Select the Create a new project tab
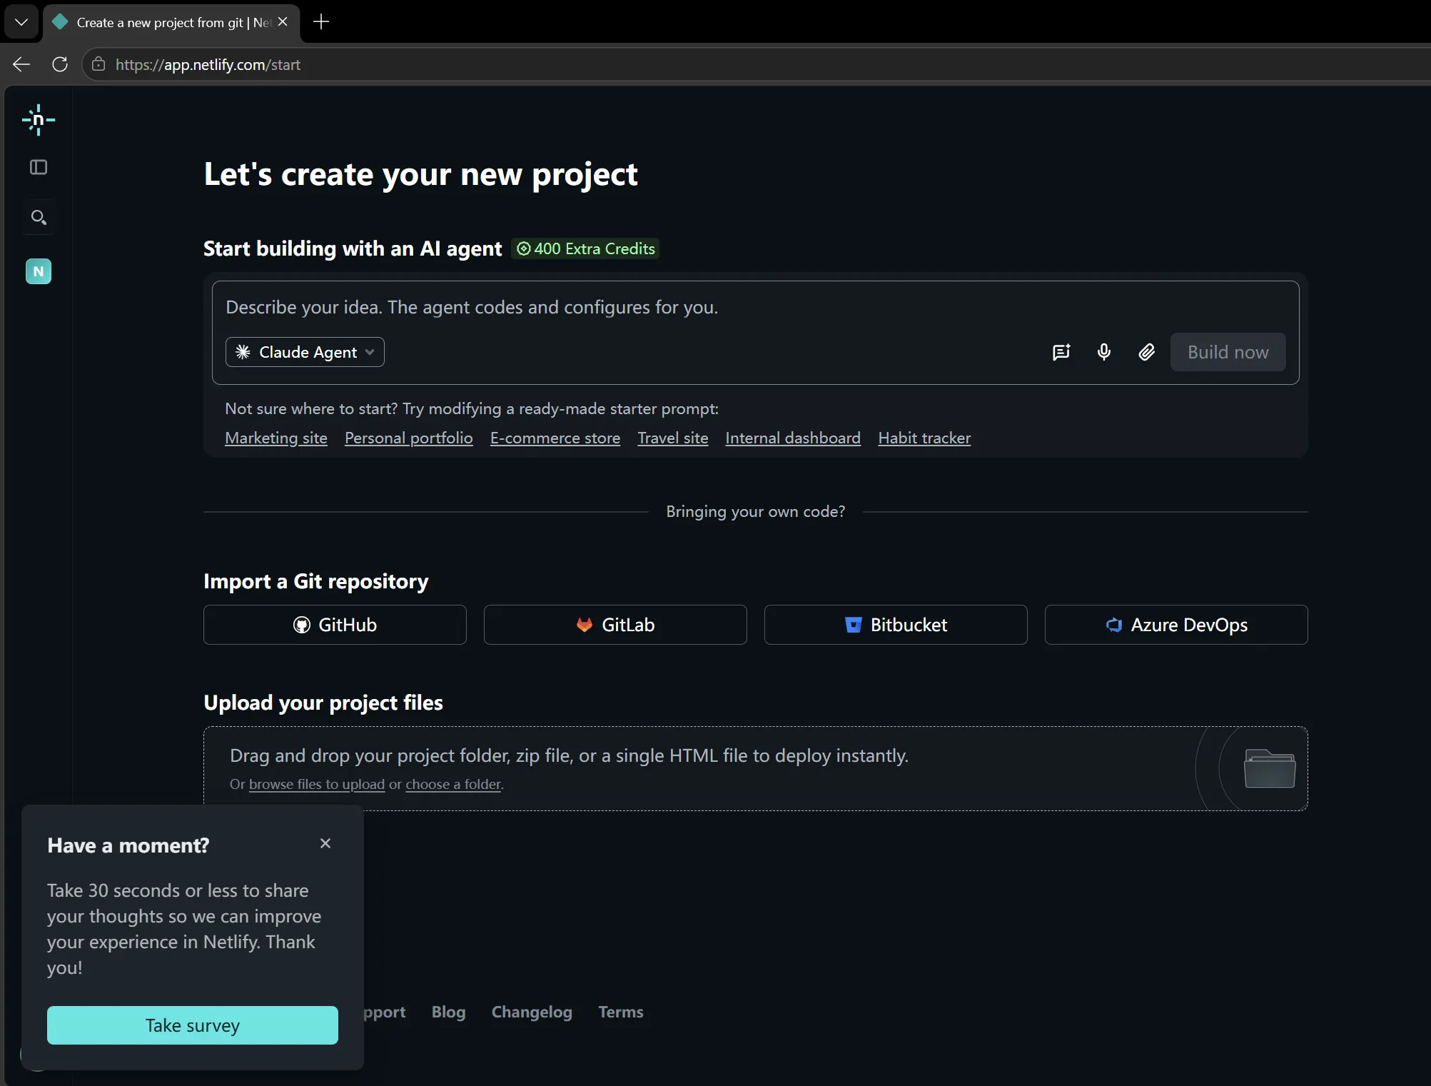Screen dimensions: 1431x1086 tap(171, 22)
